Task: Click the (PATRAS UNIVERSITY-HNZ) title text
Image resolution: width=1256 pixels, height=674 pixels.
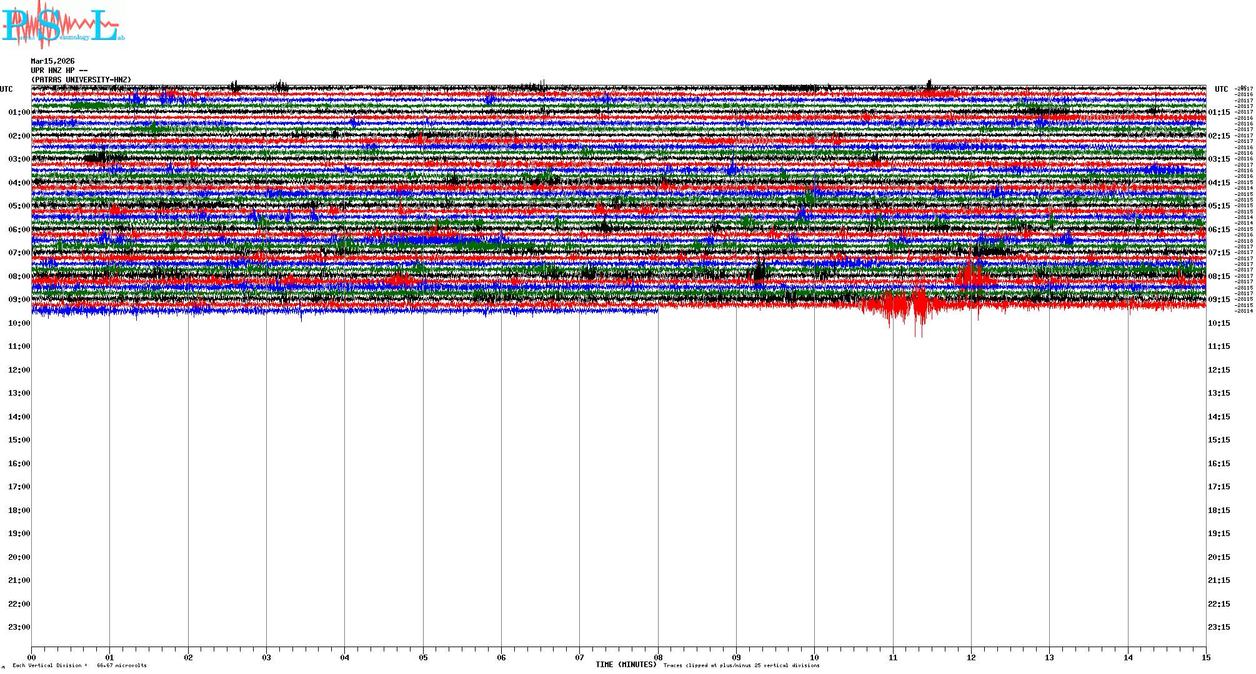Action: pyautogui.click(x=81, y=80)
